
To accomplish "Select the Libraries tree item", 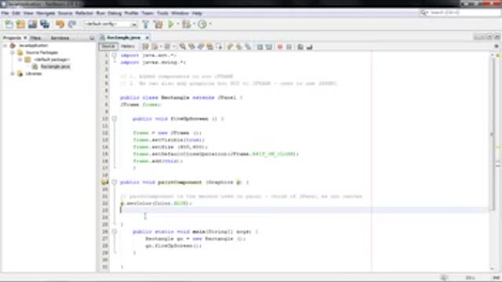I will tap(34, 74).
